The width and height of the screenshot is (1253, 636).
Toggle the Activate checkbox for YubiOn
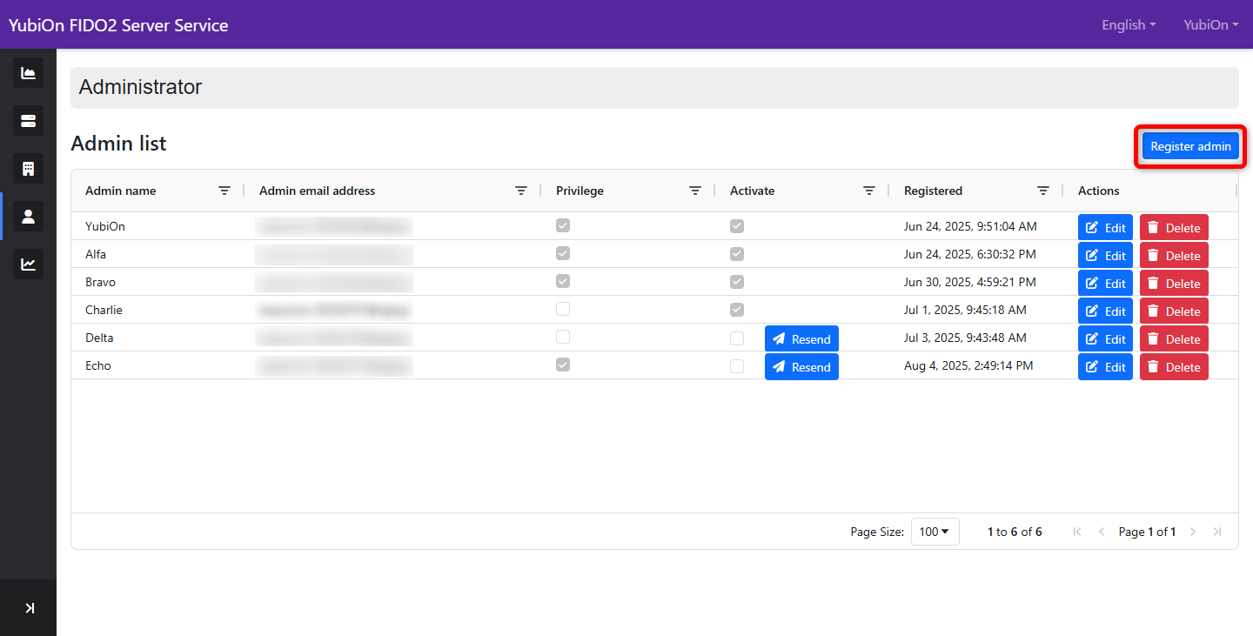click(737, 225)
